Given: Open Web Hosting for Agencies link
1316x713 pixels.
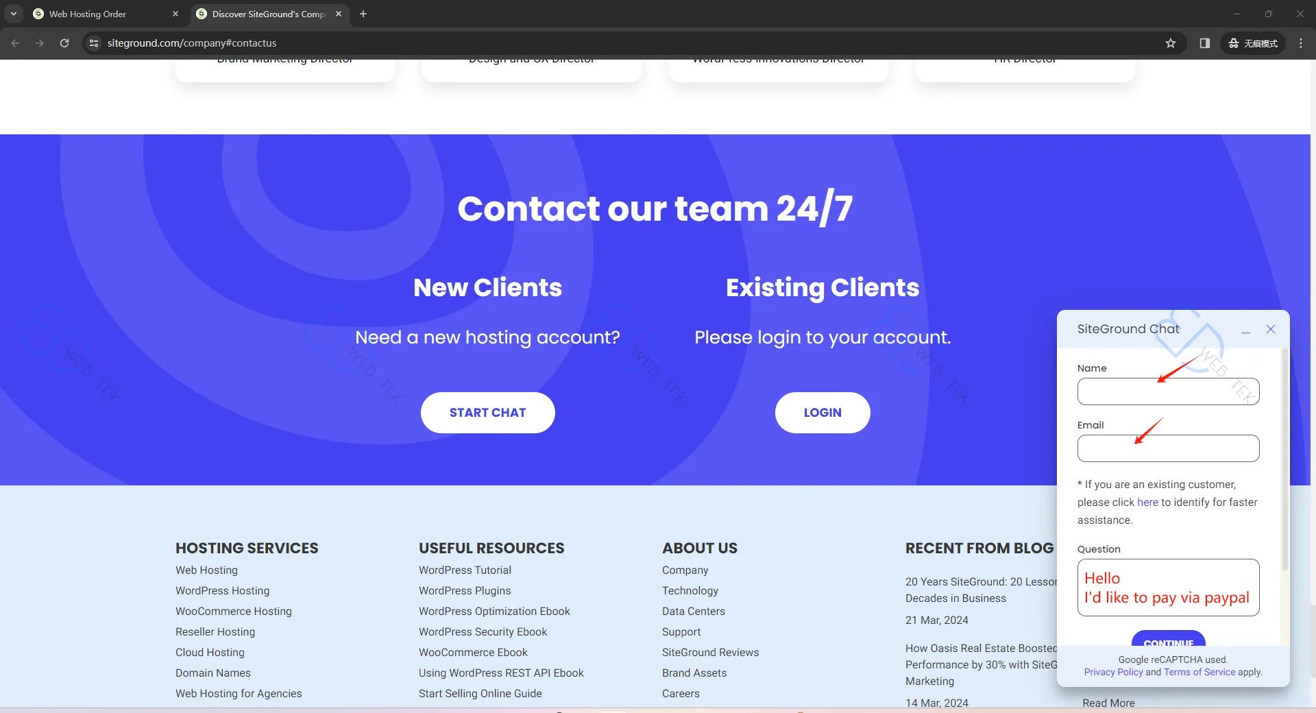Looking at the screenshot, I should [x=239, y=693].
